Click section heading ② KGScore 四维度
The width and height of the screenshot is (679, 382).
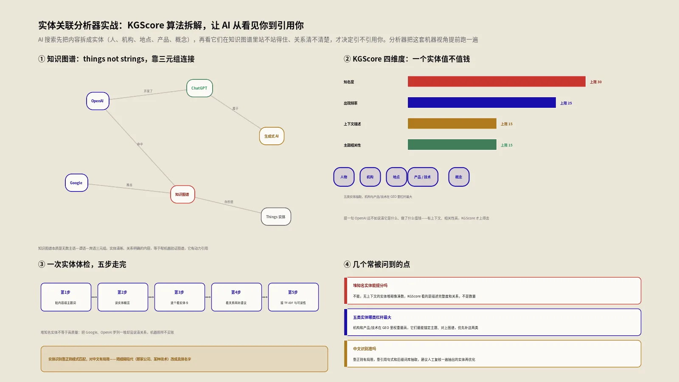(x=407, y=59)
